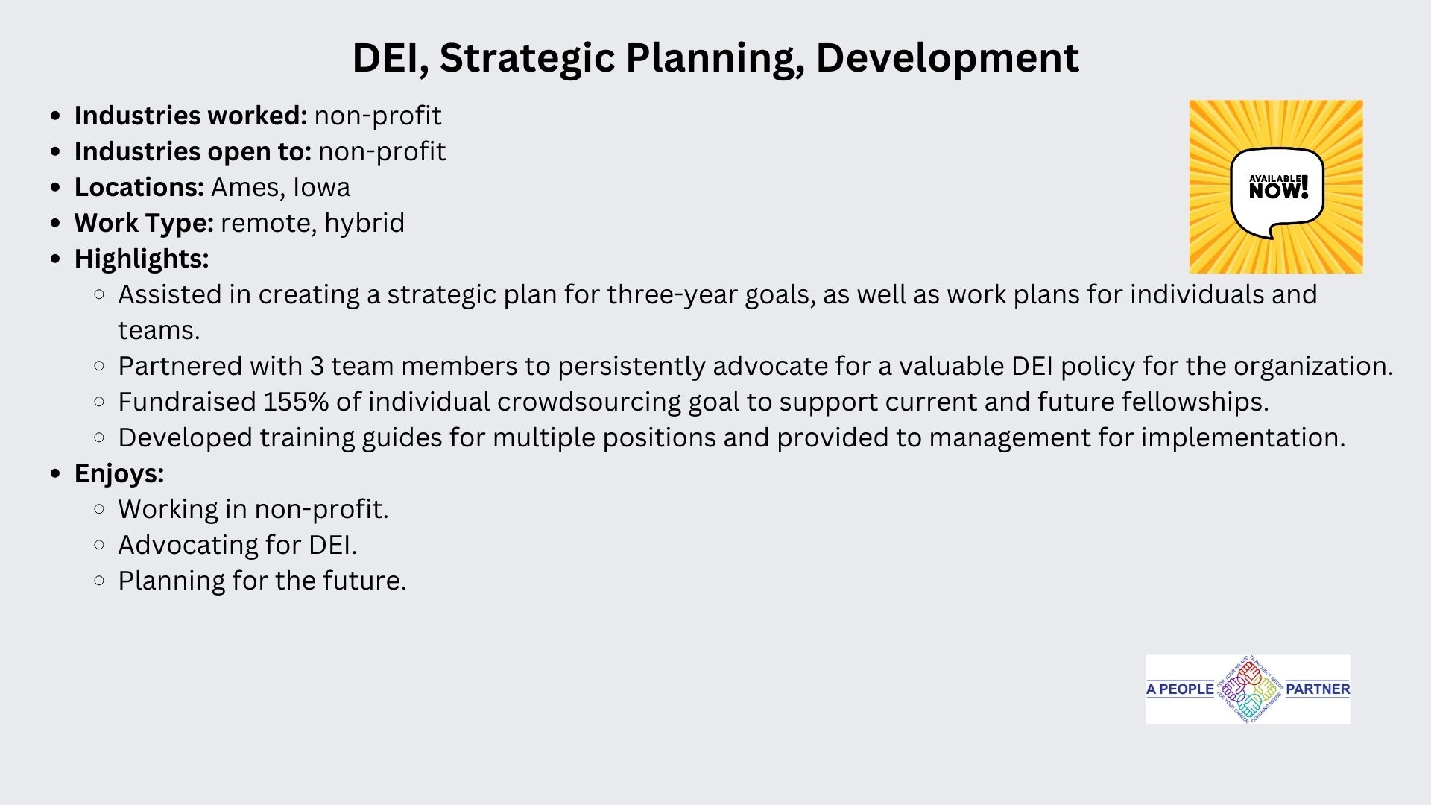Click the Highlights heading
Screen dimensions: 1431x805
142,259
